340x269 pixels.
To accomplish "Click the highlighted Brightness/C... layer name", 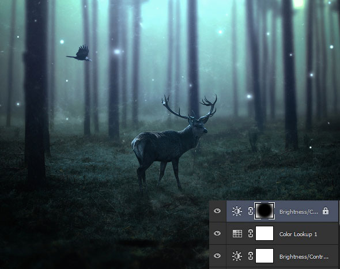I will (x=299, y=211).
